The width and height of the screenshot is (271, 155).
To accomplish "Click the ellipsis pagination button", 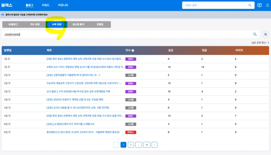I will pyautogui.click(x=138, y=145).
